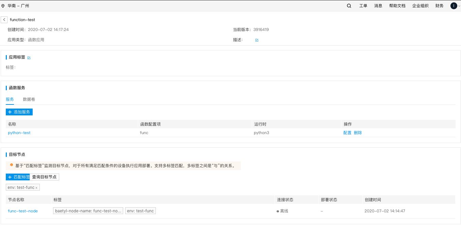Screen dimensions: 461x227
Task: Open 工单 in the top bar
Action: pos(363,6)
